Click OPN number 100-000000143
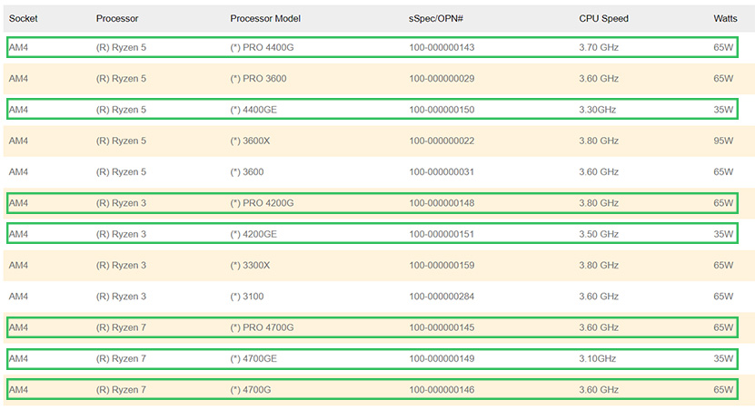Viewport: 755px width, 409px height. tap(442, 47)
